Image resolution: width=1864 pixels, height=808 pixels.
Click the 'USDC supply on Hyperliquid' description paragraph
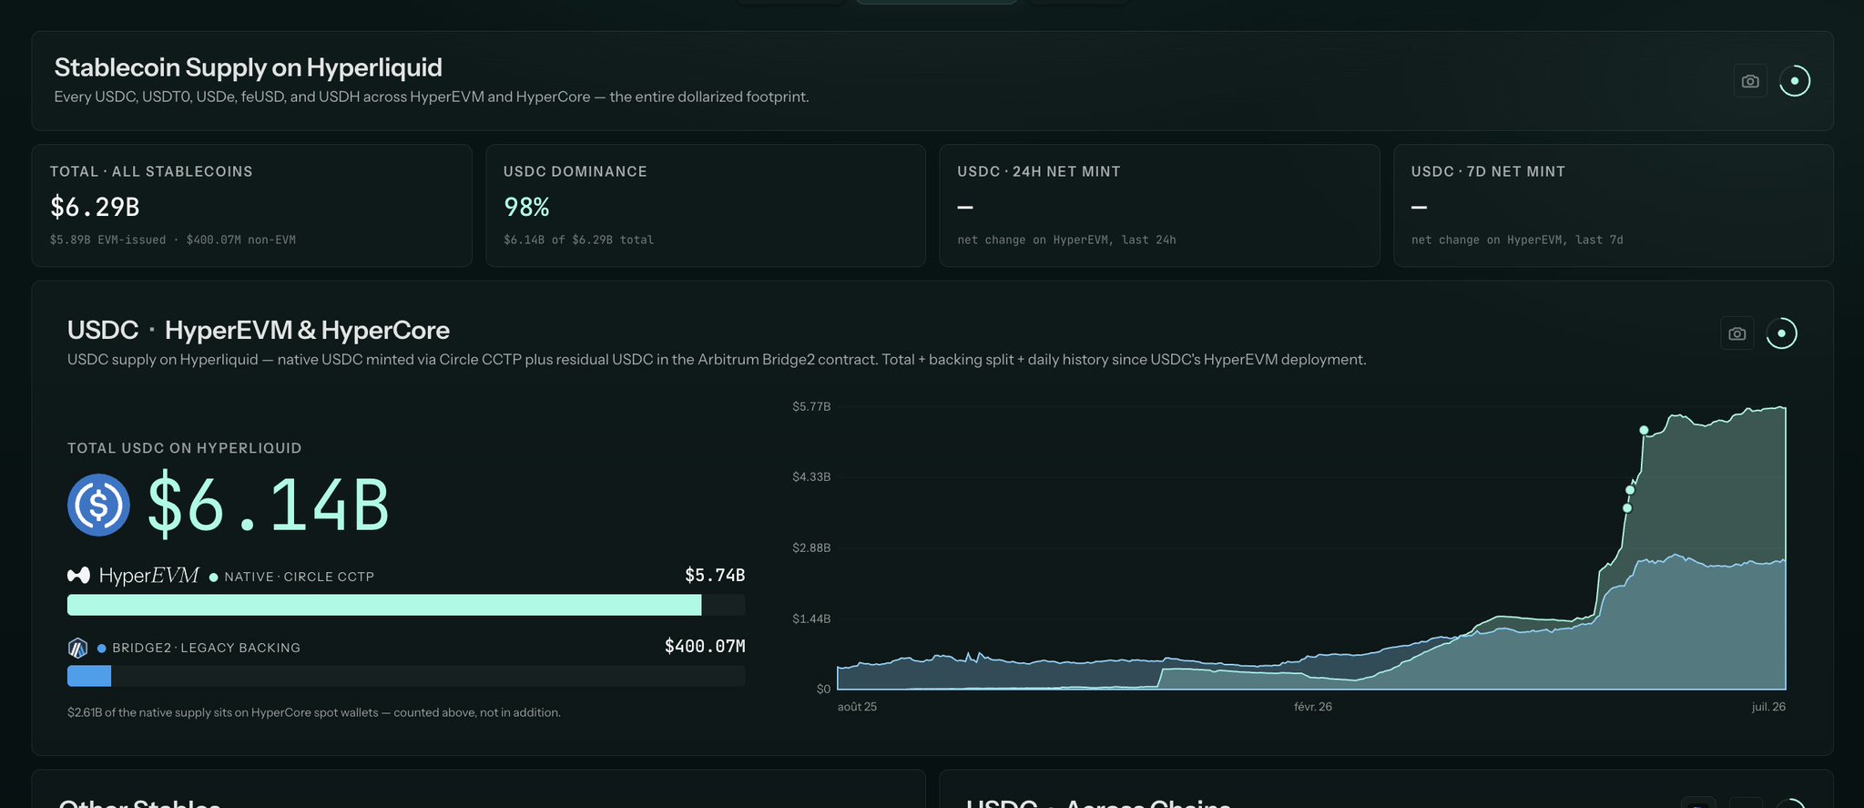click(717, 360)
